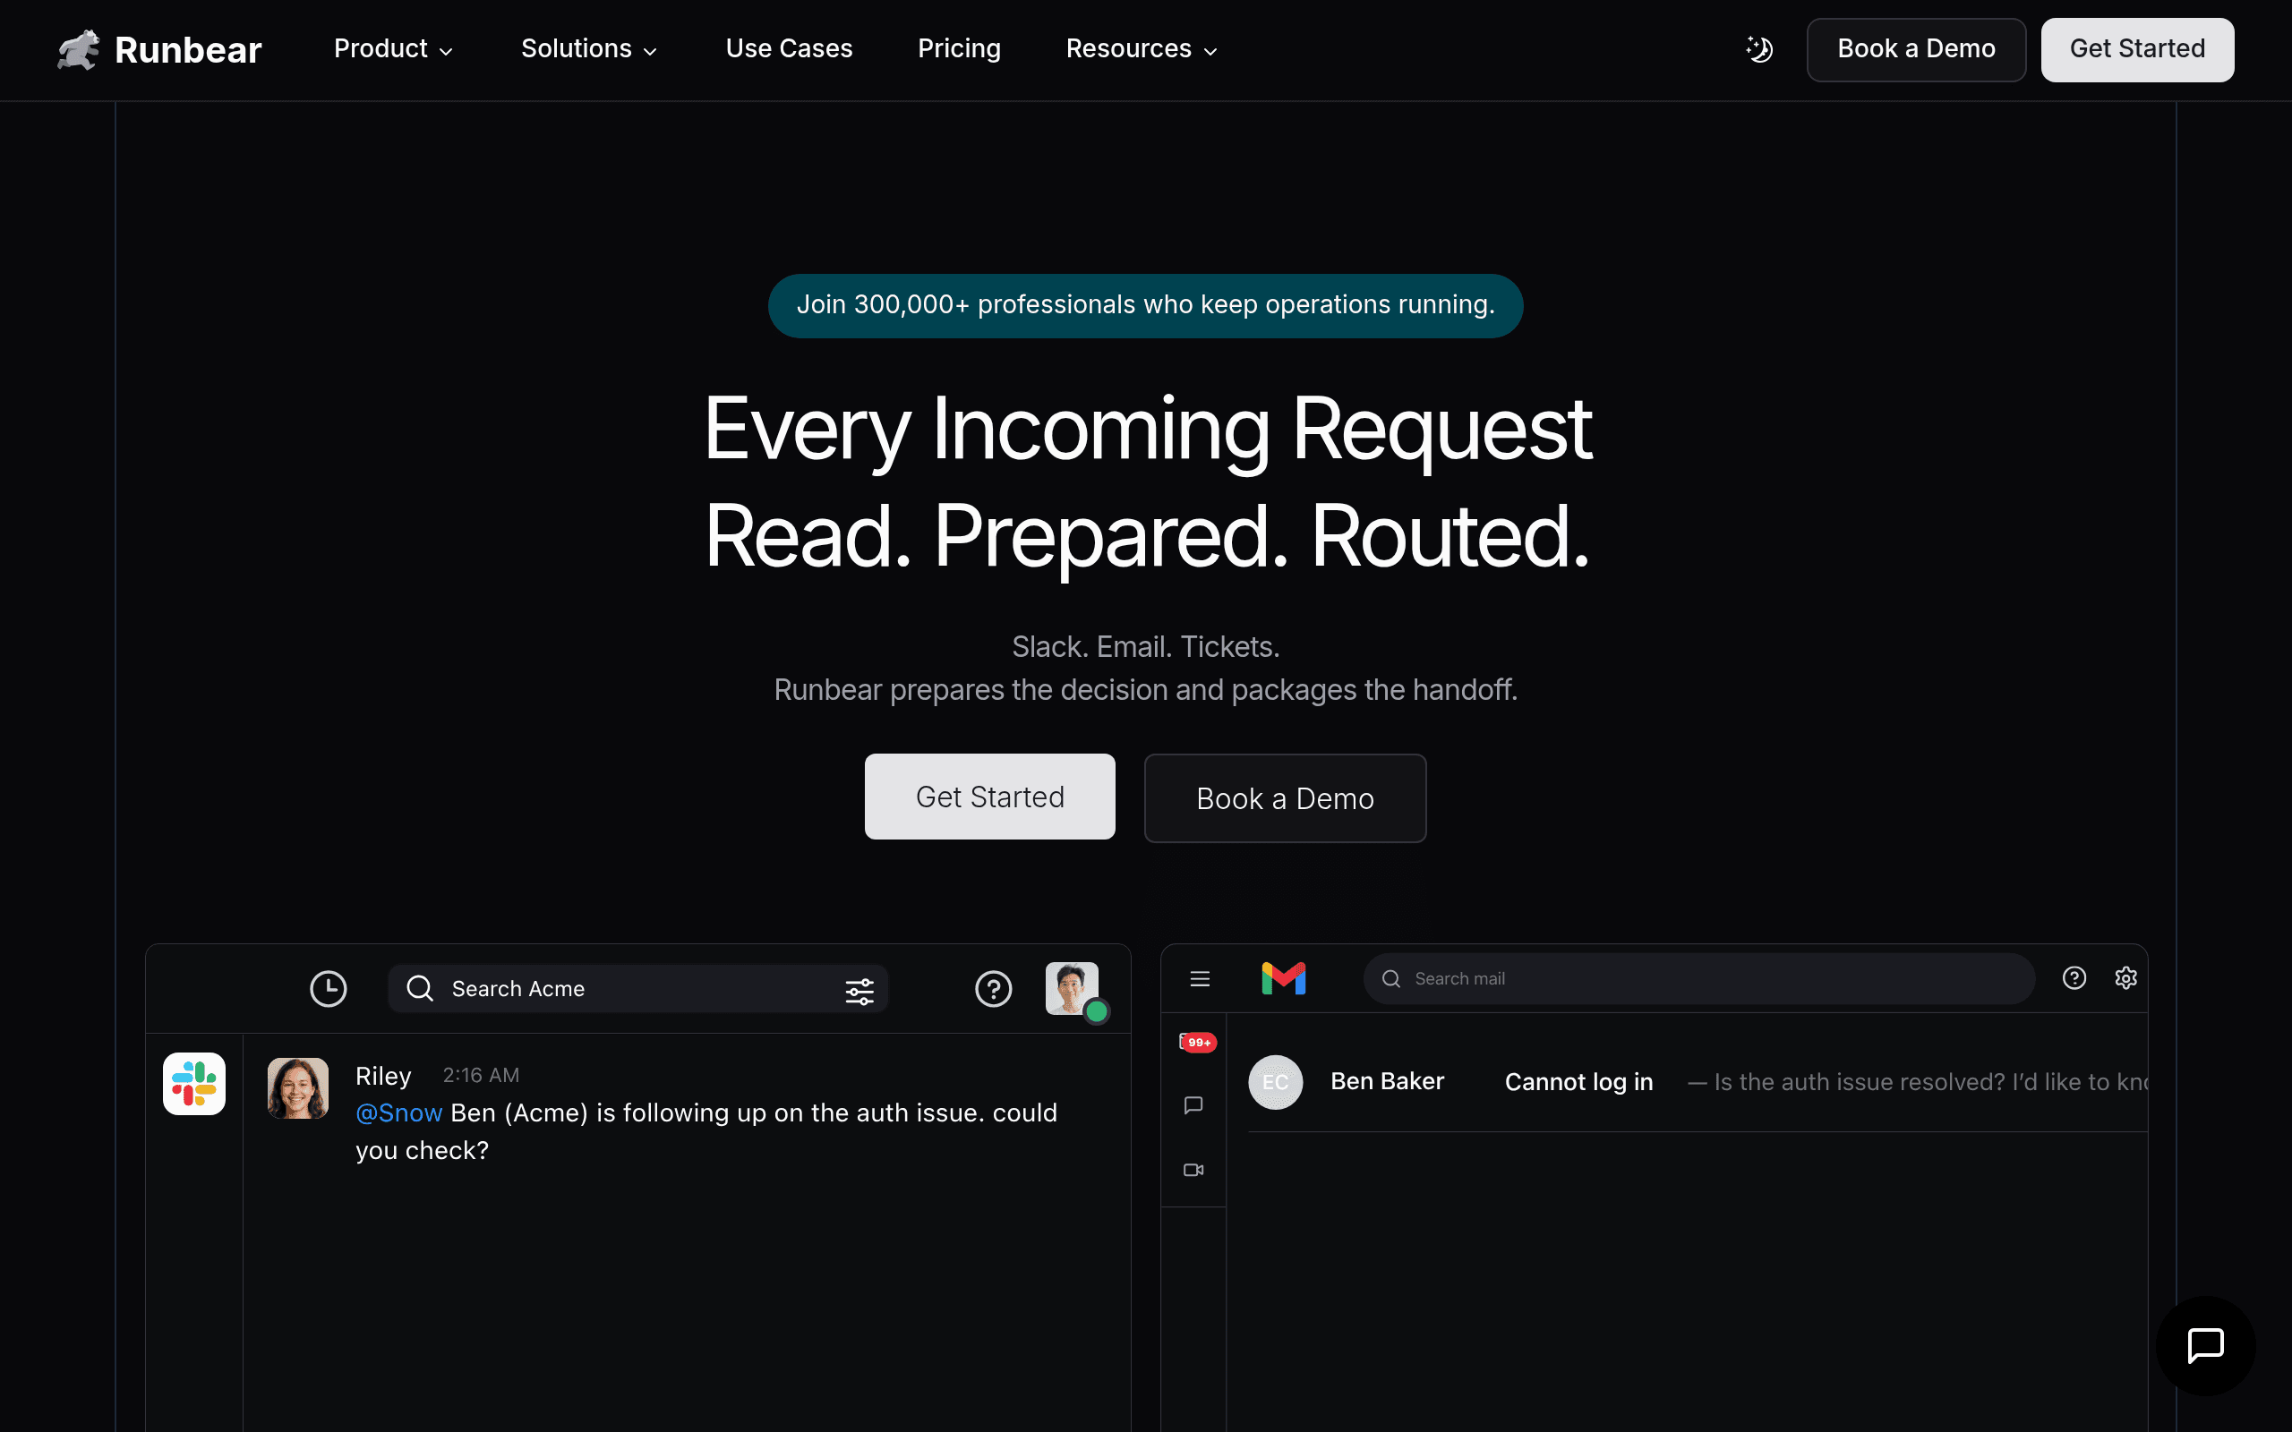Image resolution: width=2292 pixels, height=1432 pixels.
Task: Click Book a Demo in header
Action: point(1916,49)
